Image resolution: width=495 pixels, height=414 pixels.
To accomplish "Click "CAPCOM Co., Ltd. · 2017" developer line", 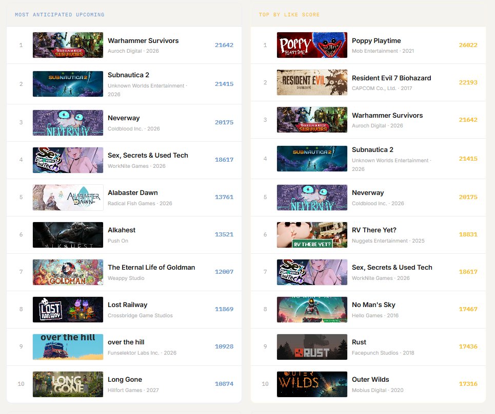I will (x=382, y=89).
